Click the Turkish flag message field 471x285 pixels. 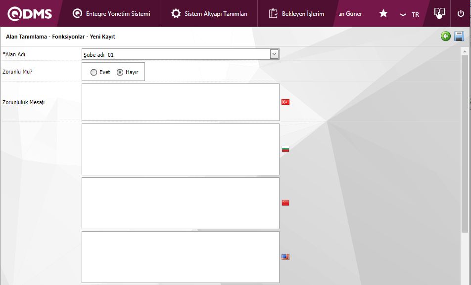click(x=181, y=102)
